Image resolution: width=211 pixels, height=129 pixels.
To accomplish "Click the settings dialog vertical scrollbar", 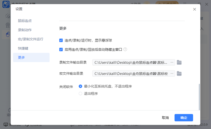I will coord(199,96).
